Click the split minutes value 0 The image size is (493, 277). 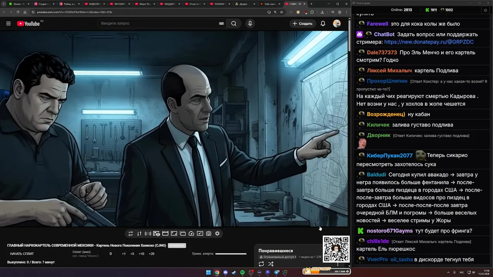tap(111, 254)
